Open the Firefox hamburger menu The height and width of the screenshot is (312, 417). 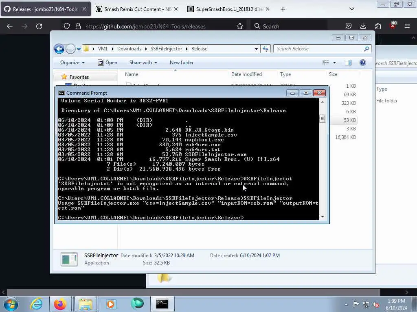407,26
